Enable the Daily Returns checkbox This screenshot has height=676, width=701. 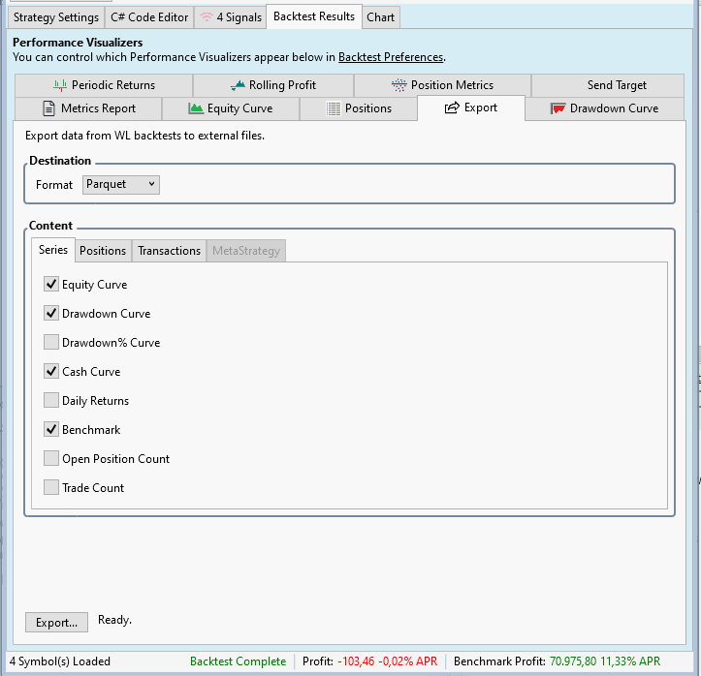click(51, 401)
